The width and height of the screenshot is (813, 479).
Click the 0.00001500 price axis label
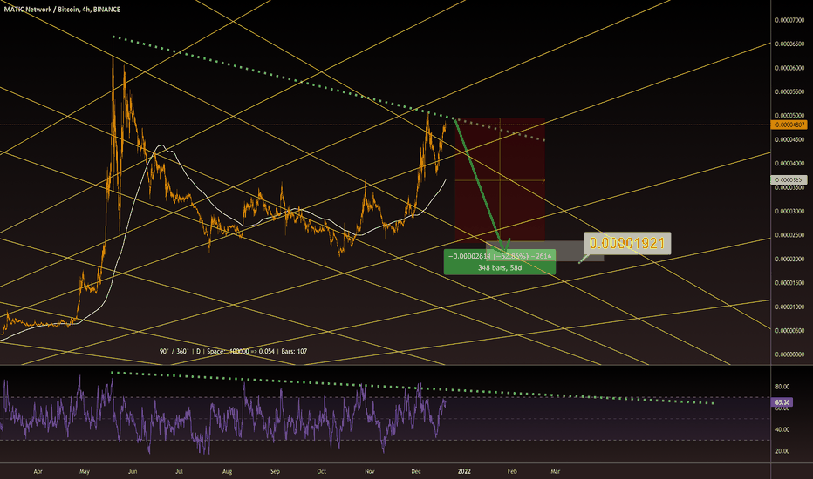click(x=789, y=283)
